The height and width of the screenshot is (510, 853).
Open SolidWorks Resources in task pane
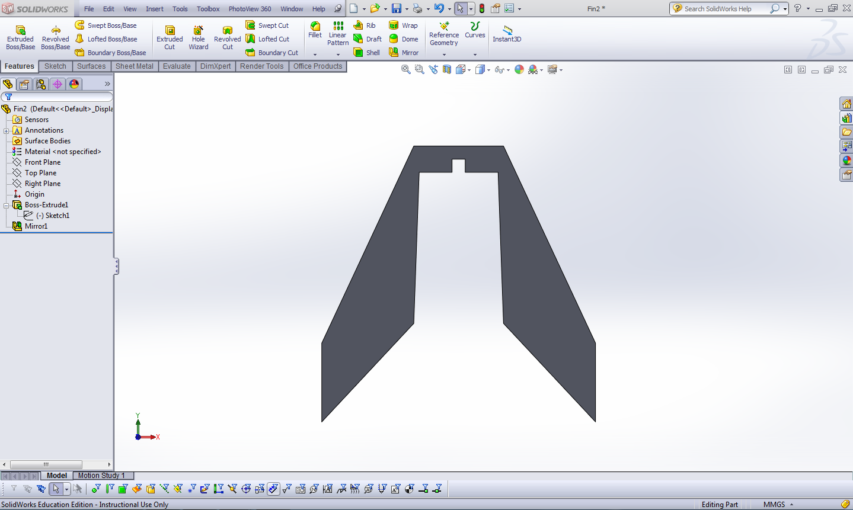click(x=846, y=104)
